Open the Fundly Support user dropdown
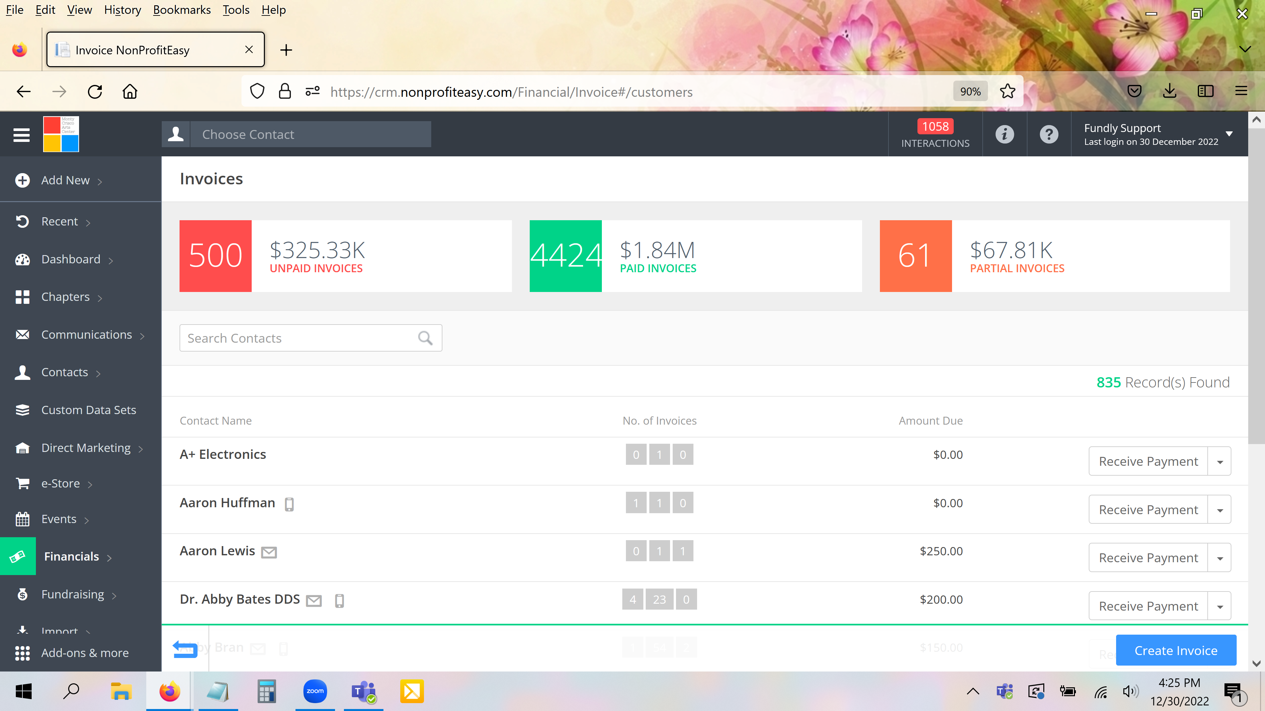 click(x=1159, y=134)
